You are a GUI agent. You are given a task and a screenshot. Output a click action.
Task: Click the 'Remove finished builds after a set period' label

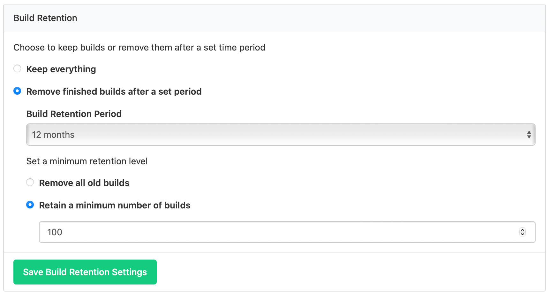(x=114, y=91)
